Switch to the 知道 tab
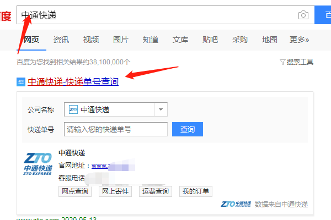The width and height of the screenshot is (331, 220). 151,40
